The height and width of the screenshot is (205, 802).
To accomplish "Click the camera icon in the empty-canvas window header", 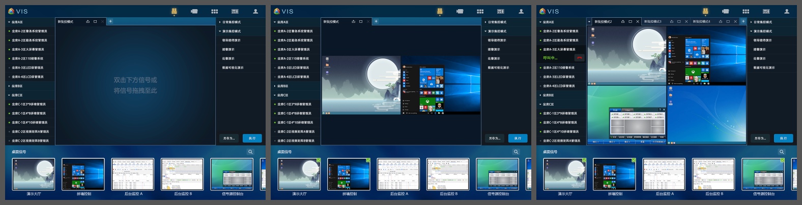I will (194, 11).
